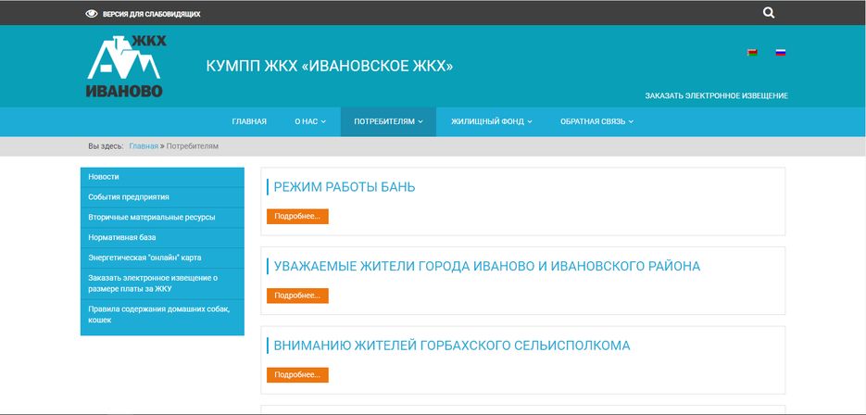The height and width of the screenshot is (415, 866).
Task: Open the ЖИЛИЩНЫЙ ФОНД menu item
Action: pyautogui.click(x=492, y=121)
